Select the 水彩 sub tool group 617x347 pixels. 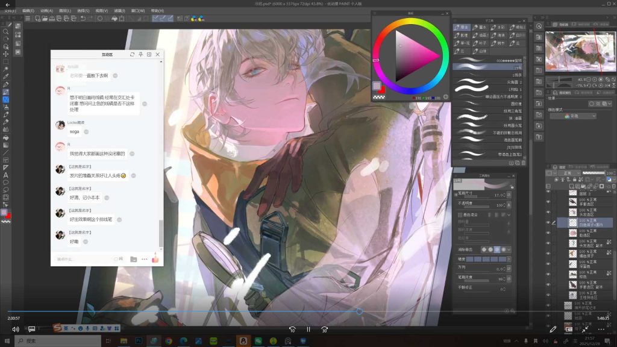[x=498, y=28]
